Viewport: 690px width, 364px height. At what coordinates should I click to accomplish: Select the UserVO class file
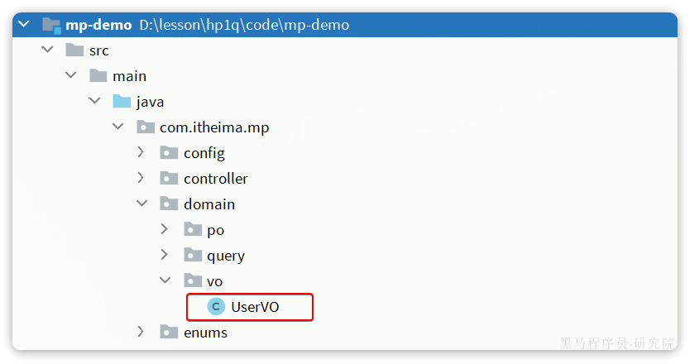click(x=255, y=307)
